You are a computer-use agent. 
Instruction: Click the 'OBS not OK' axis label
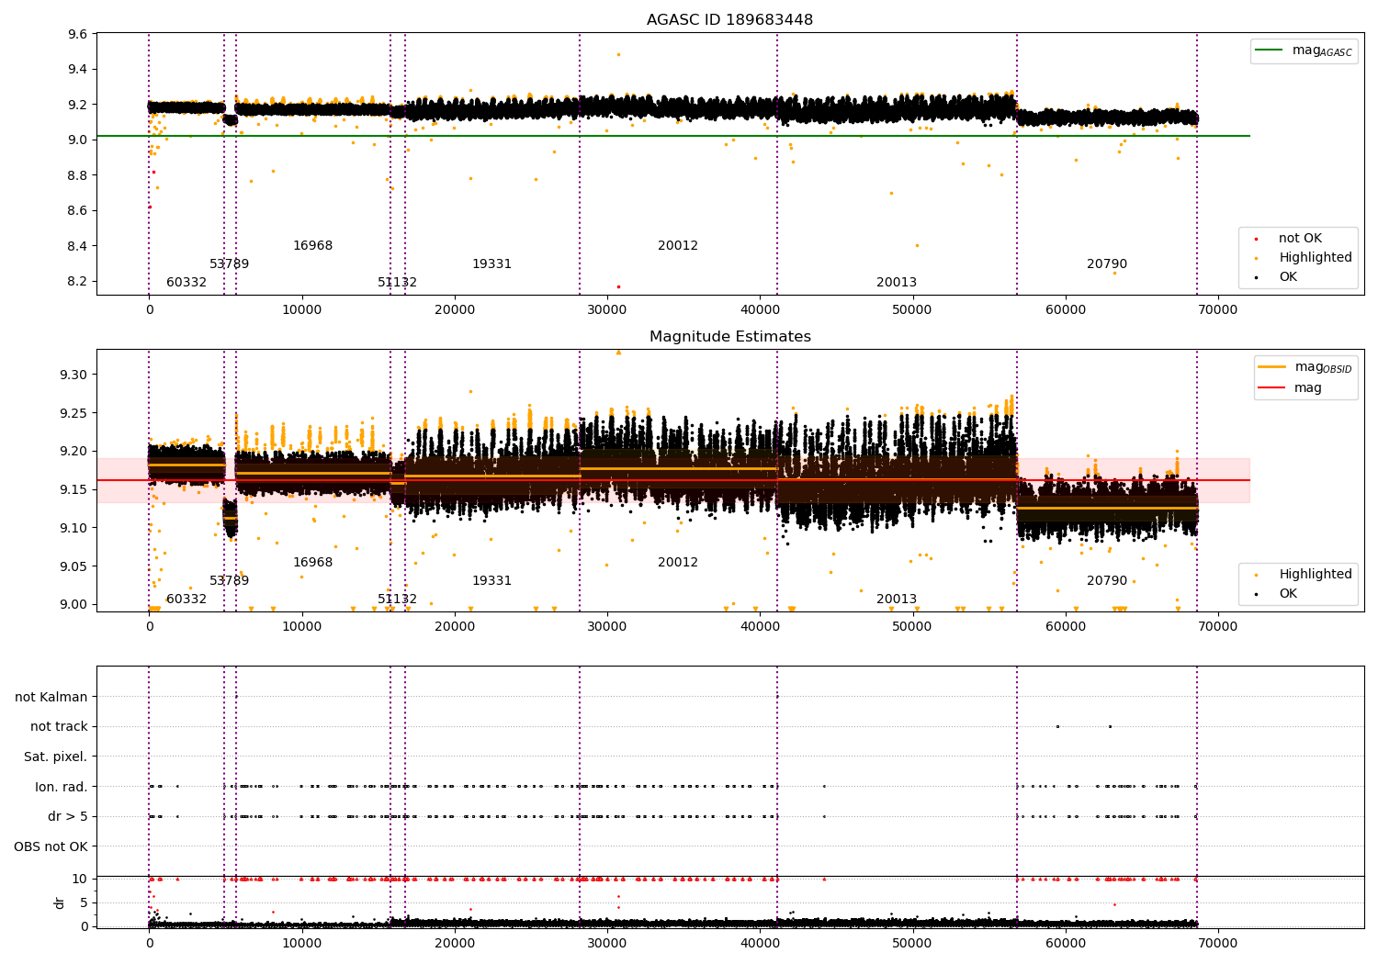click(51, 846)
